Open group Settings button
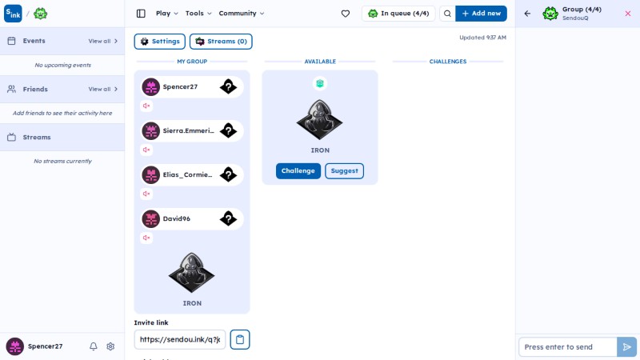 (x=159, y=42)
